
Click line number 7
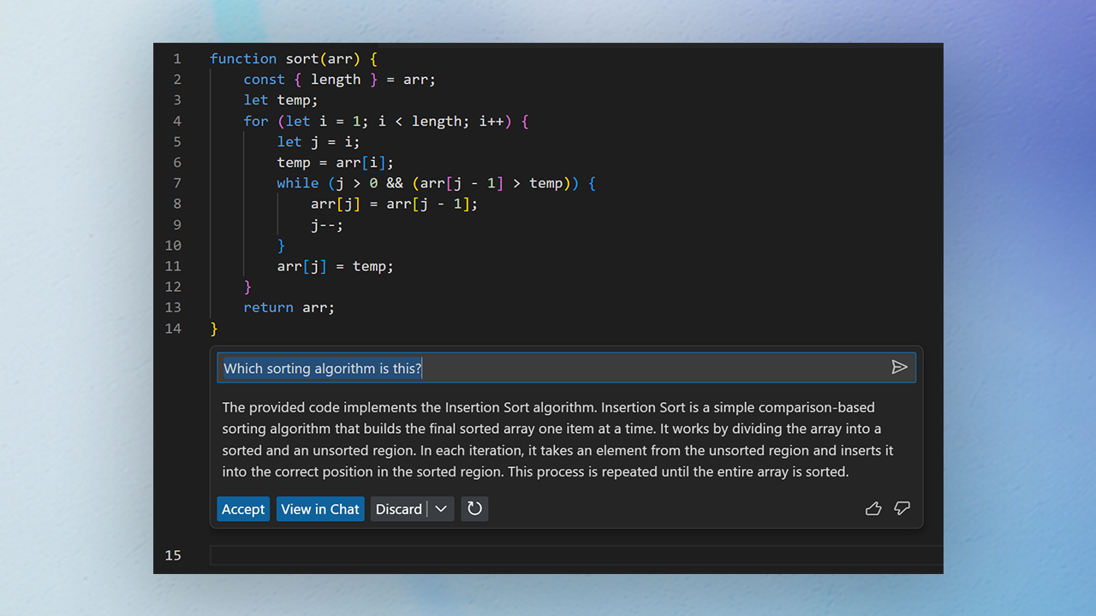coord(177,182)
